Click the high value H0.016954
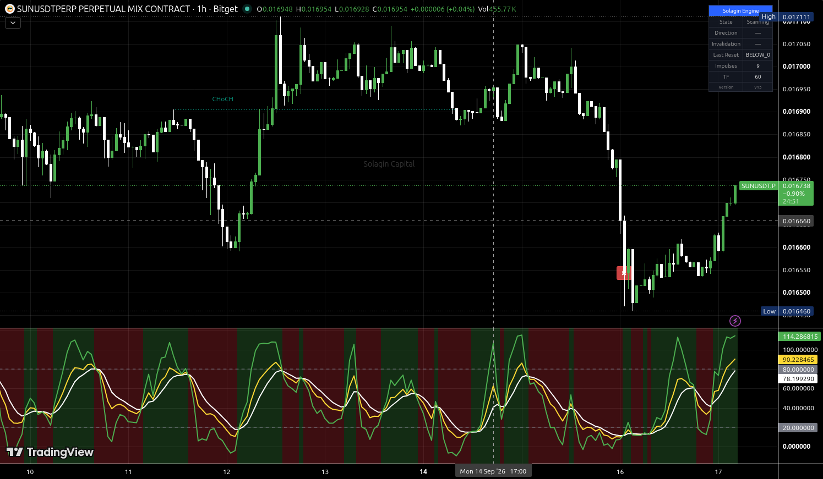The width and height of the screenshot is (823, 479). [x=314, y=9]
